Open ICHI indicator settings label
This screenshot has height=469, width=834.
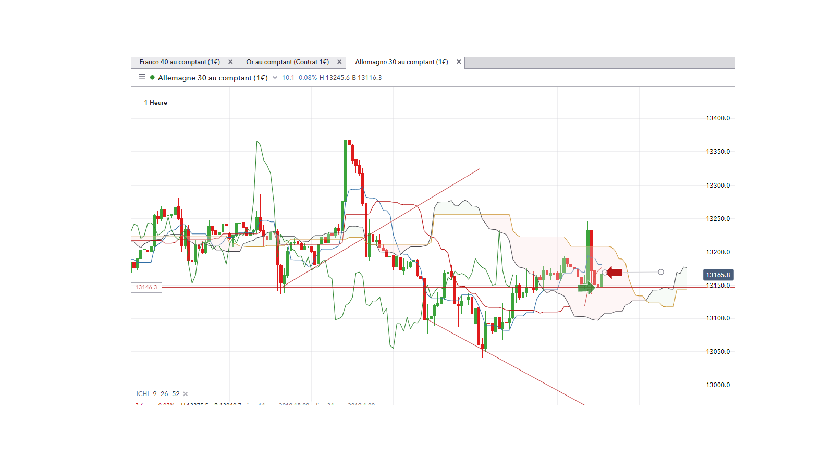pyautogui.click(x=142, y=394)
